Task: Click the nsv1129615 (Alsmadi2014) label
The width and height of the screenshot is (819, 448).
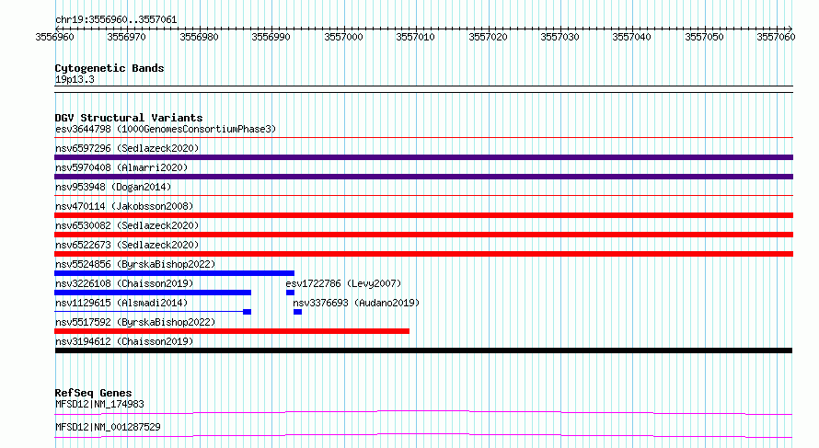Action: pyautogui.click(x=121, y=303)
